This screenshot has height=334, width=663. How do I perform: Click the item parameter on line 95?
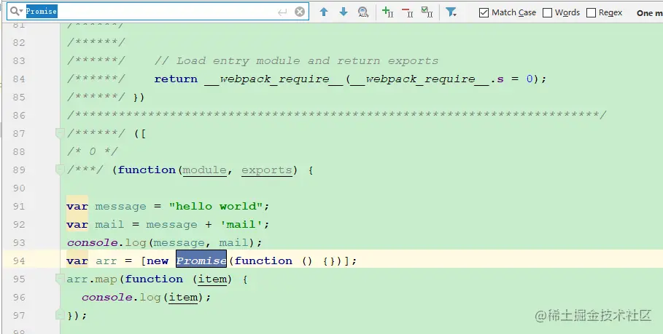pyautogui.click(x=212, y=279)
